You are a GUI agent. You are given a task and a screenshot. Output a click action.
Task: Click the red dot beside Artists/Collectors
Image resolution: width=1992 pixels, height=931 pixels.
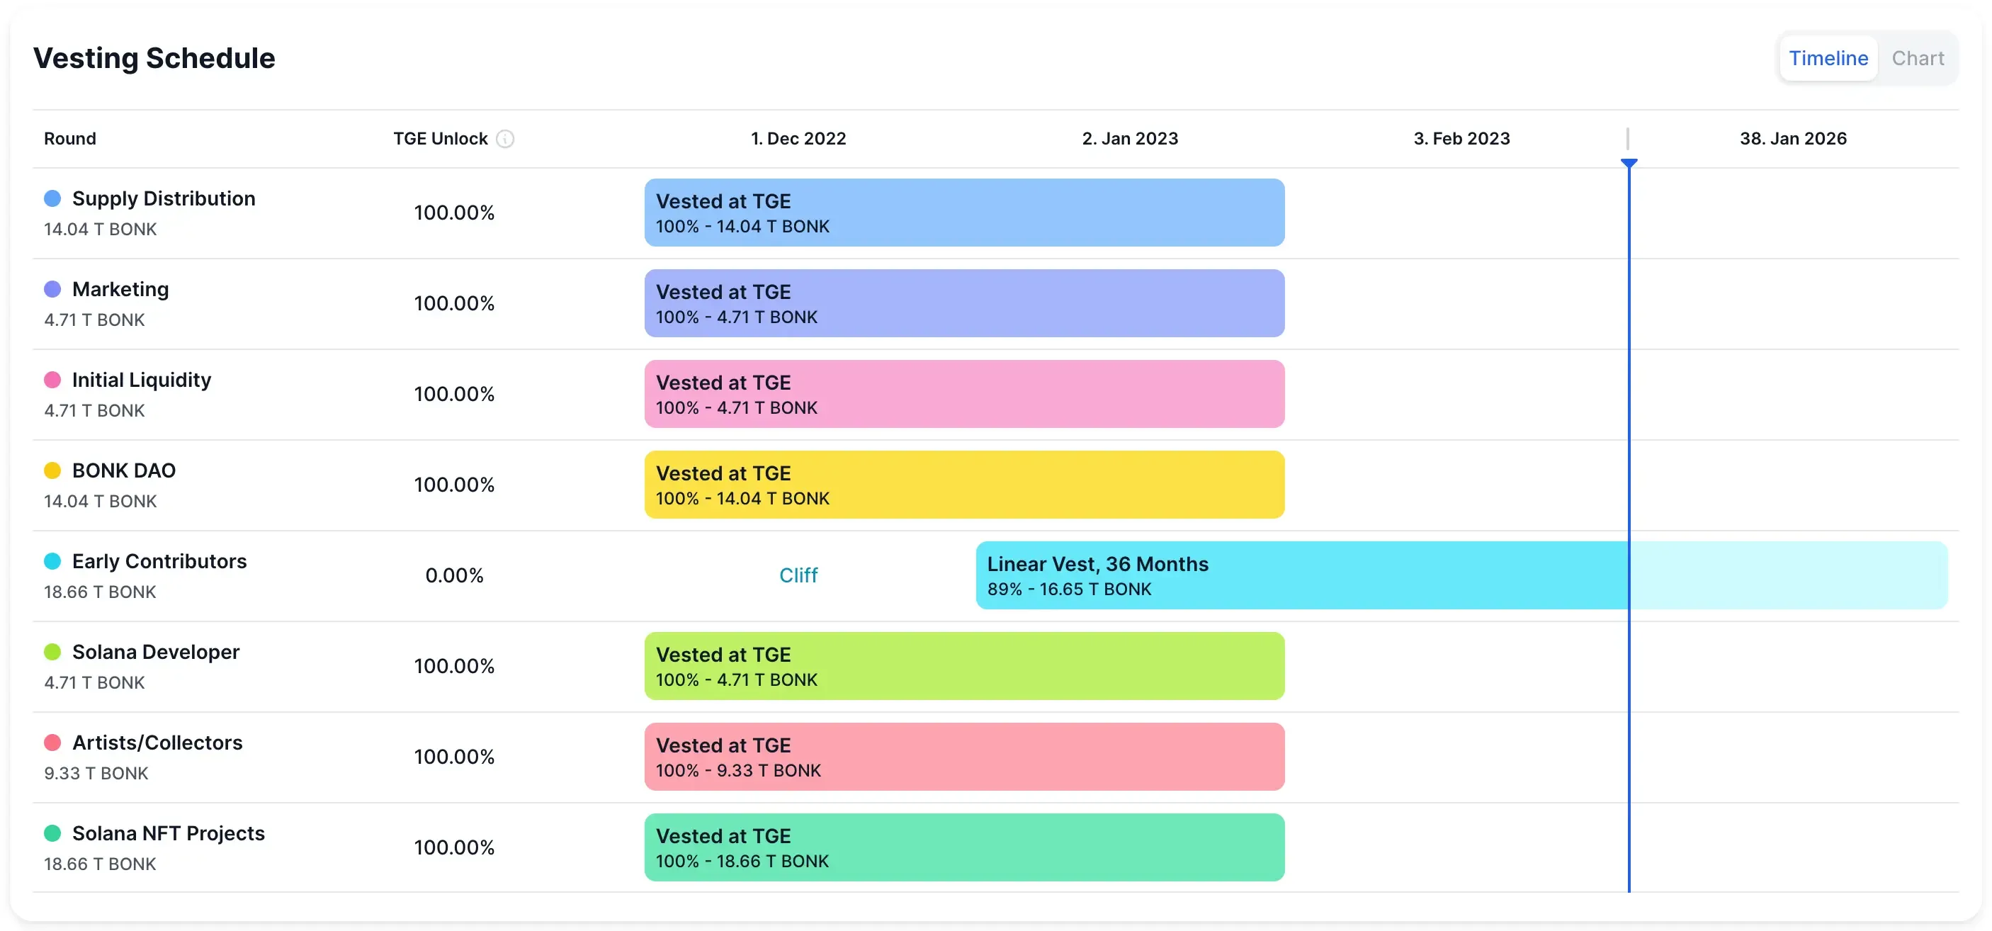coord(52,742)
